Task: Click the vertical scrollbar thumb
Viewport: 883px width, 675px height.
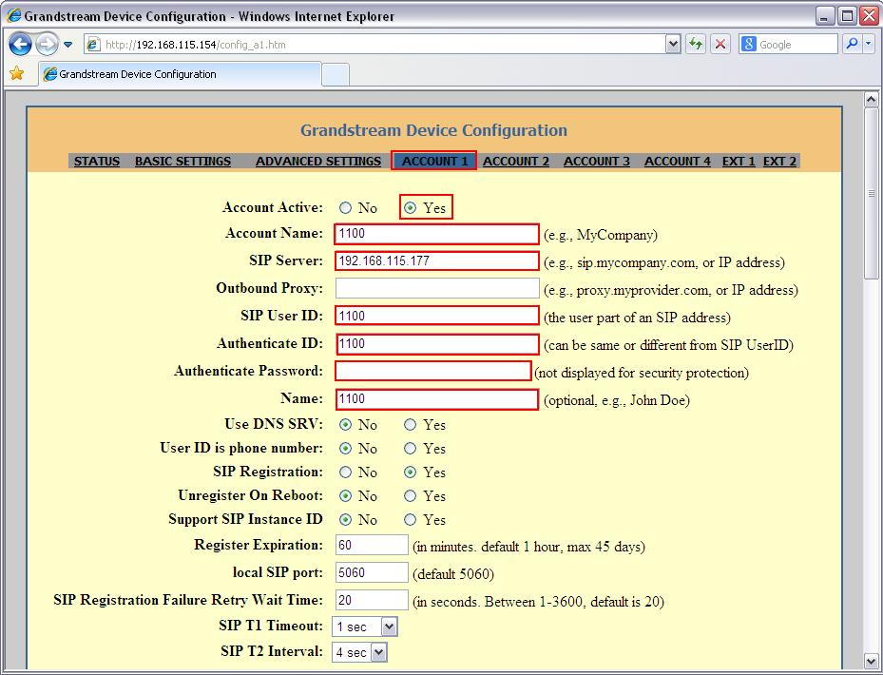Action: (x=872, y=193)
